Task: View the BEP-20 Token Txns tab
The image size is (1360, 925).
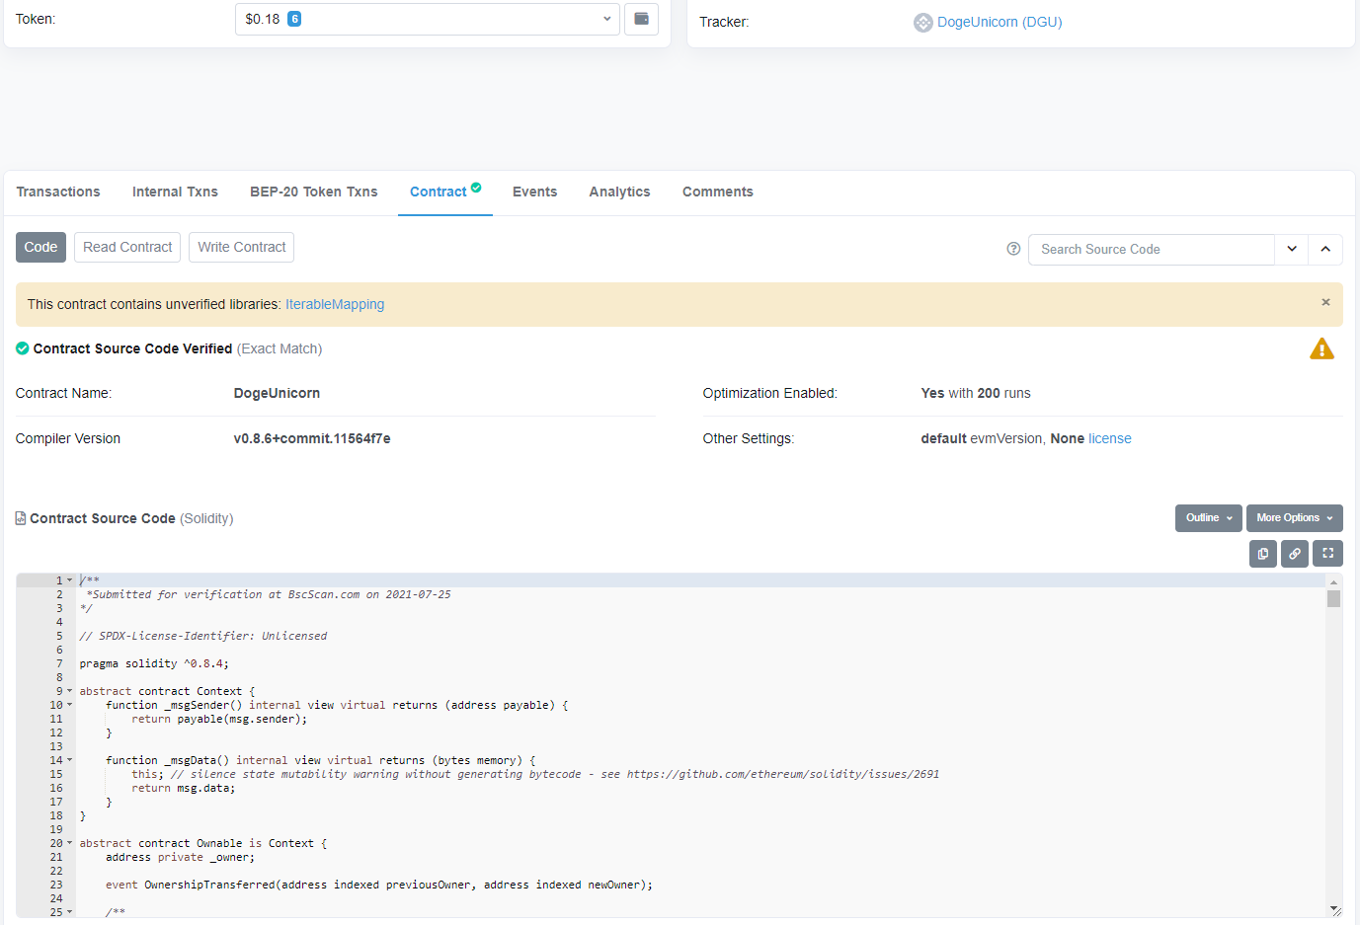Action: pyautogui.click(x=314, y=192)
